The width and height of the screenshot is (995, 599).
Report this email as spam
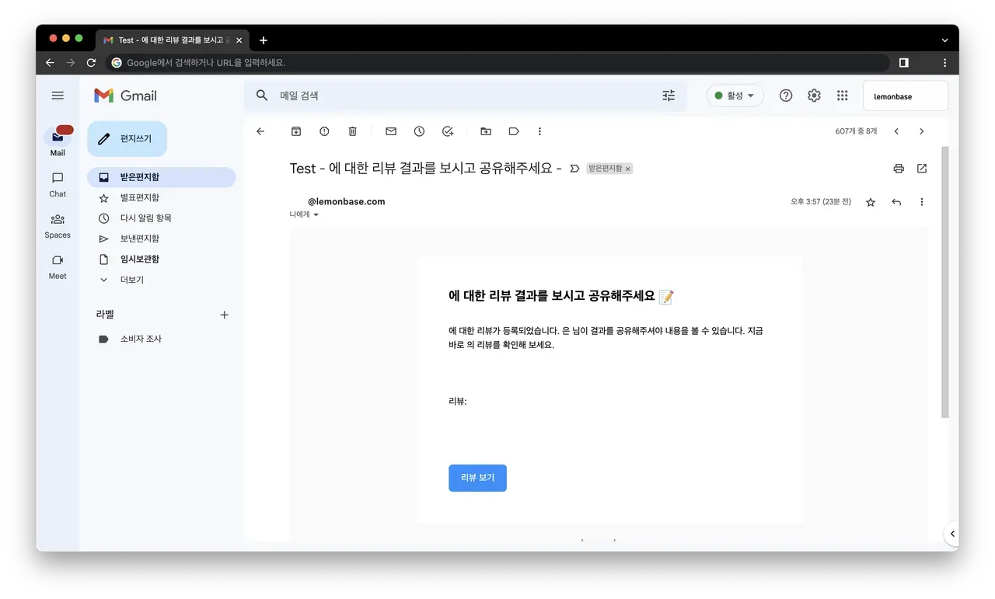coord(324,131)
